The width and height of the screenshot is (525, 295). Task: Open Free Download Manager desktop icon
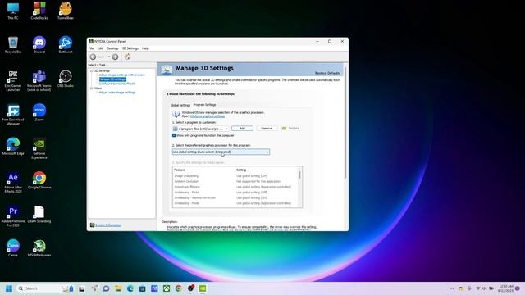tap(13, 115)
